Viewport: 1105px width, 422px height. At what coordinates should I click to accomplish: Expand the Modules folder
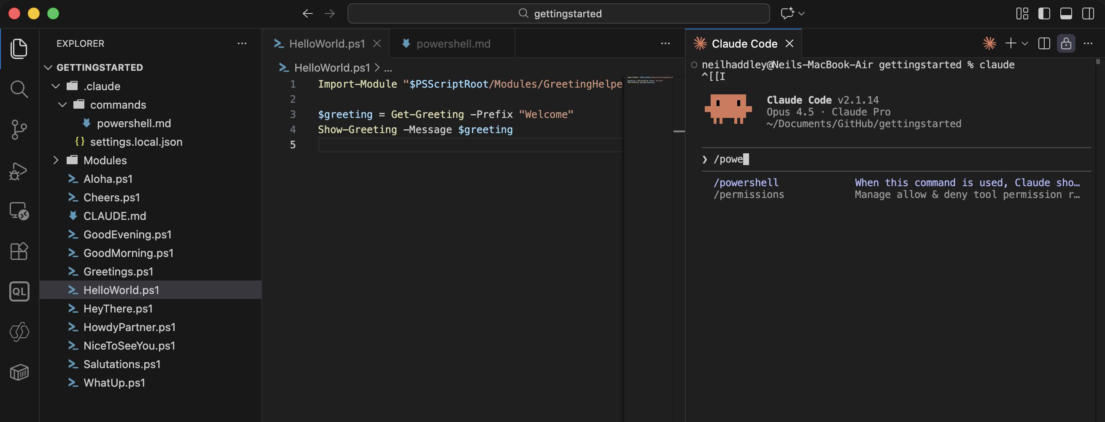click(x=56, y=160)
